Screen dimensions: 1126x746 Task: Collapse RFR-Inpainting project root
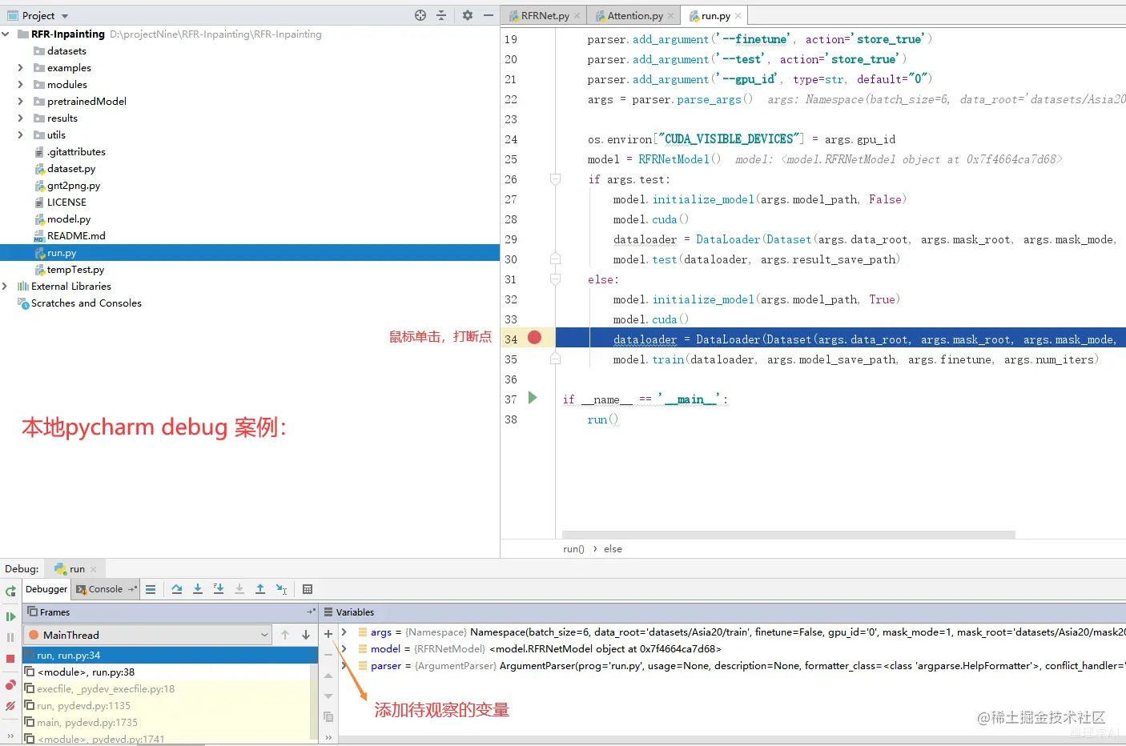(x=6, y=34)
